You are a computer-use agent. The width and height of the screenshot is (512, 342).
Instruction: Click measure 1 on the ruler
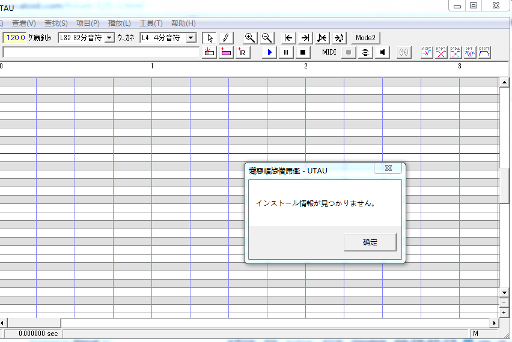[x=152, y=66]
